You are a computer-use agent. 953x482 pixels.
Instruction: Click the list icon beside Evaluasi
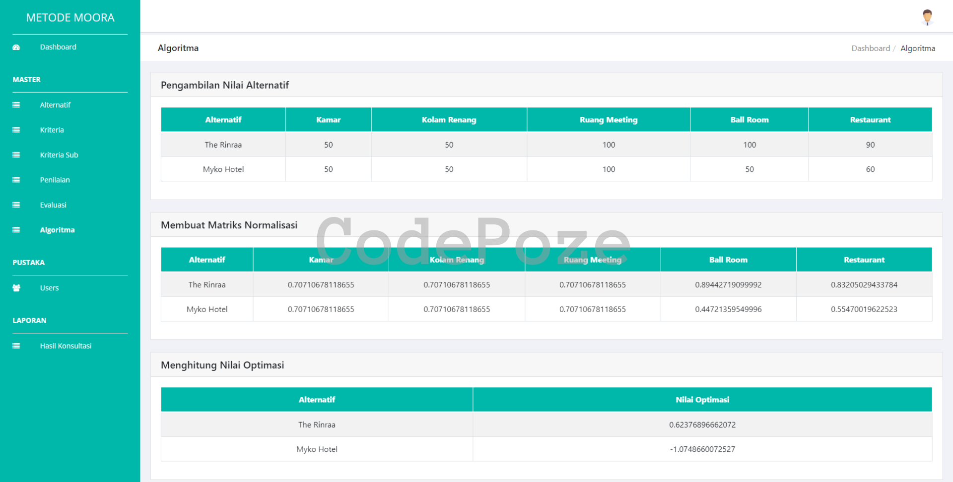(16, 205)
